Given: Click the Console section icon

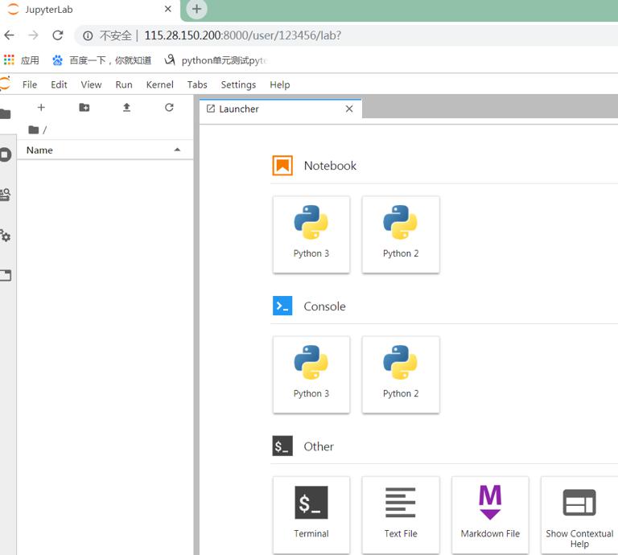Looking at the screenshot, I should (282, 306).
